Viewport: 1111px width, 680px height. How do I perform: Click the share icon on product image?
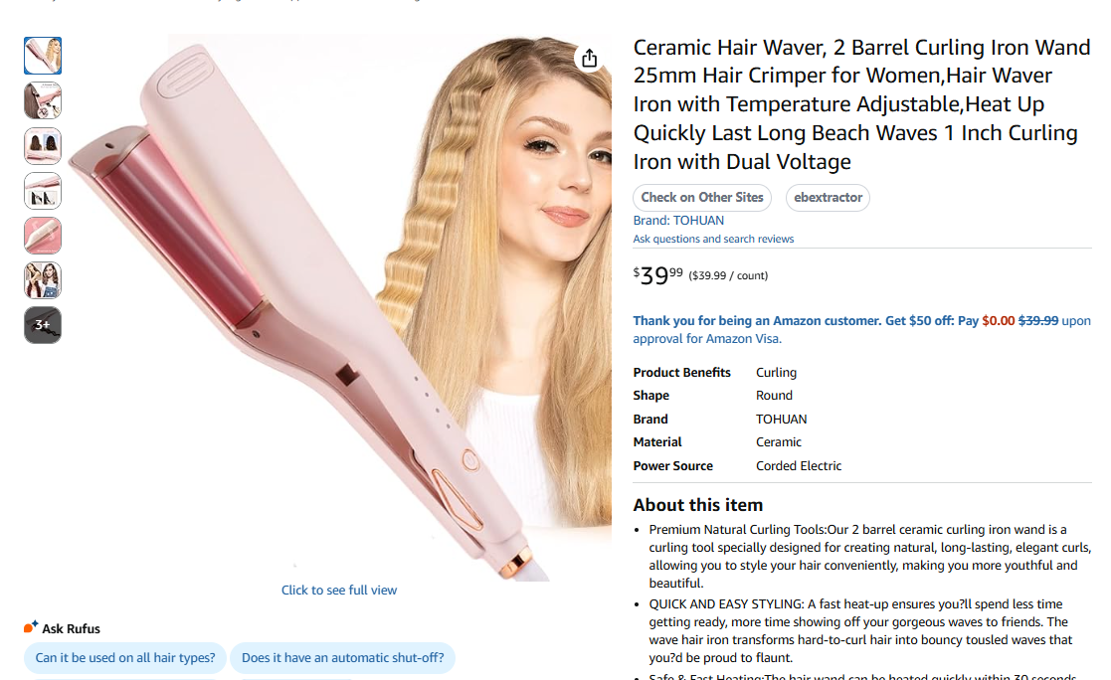pos(590,58)
